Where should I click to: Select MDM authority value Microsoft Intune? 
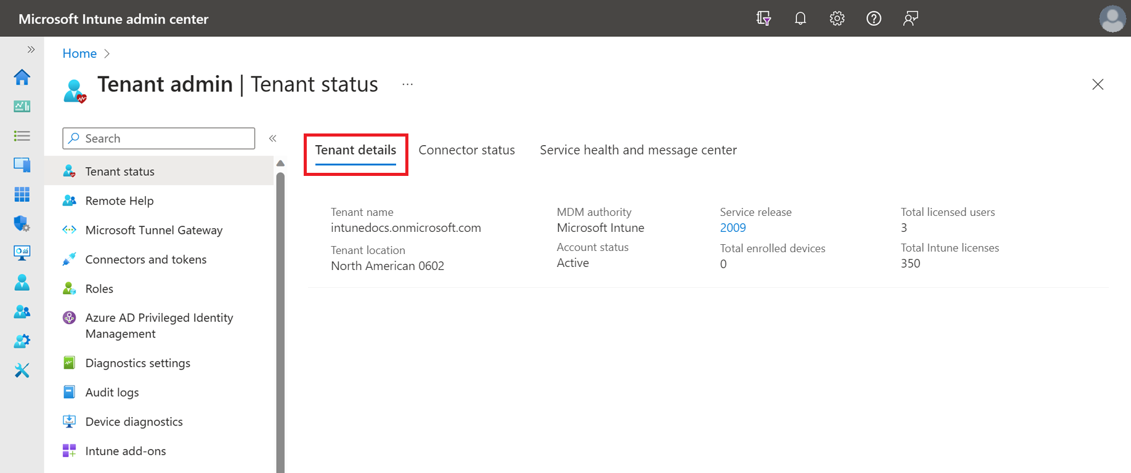[601, 228]
